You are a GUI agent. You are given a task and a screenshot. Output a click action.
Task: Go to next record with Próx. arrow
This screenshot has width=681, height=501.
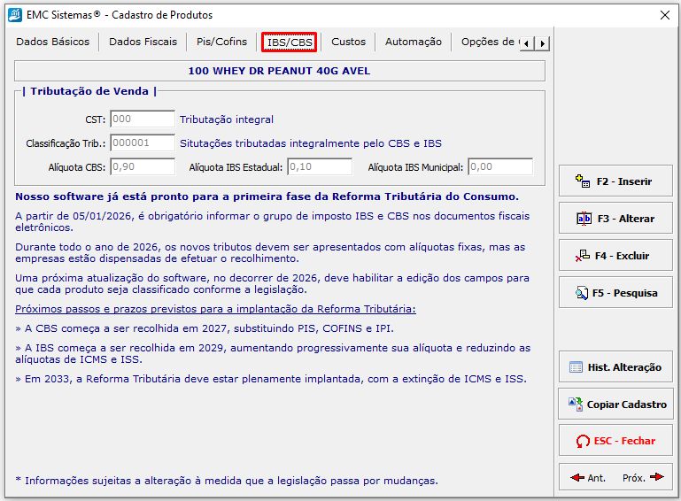[x=643, y=478]
